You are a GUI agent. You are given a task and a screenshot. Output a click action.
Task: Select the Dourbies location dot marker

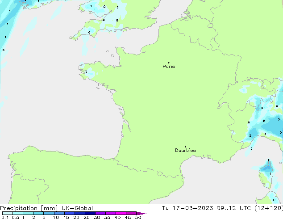pos(185,147)
